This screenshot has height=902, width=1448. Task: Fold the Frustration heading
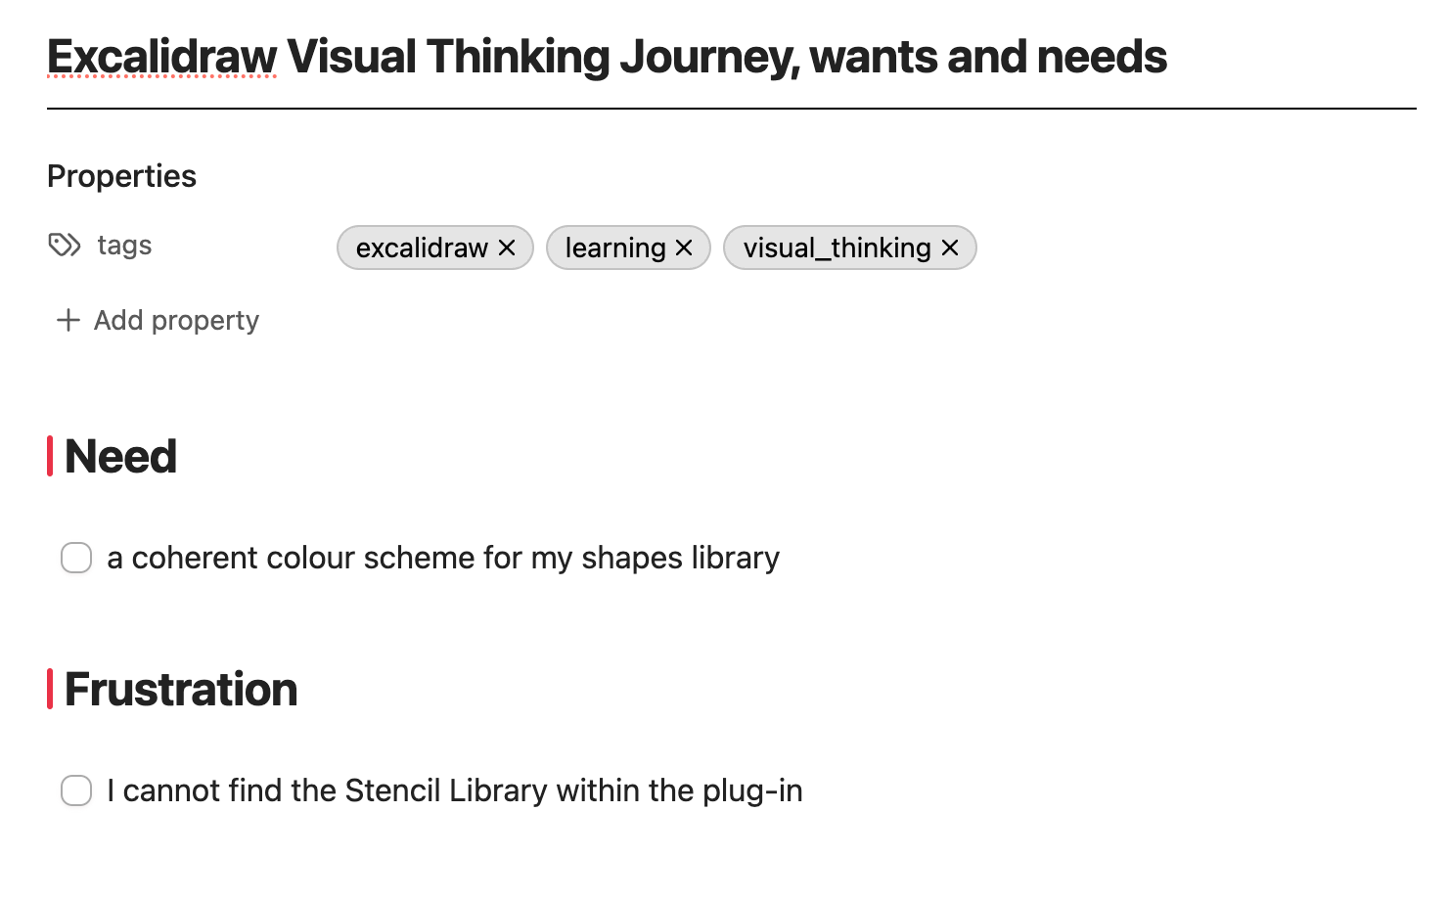[181, 690]
